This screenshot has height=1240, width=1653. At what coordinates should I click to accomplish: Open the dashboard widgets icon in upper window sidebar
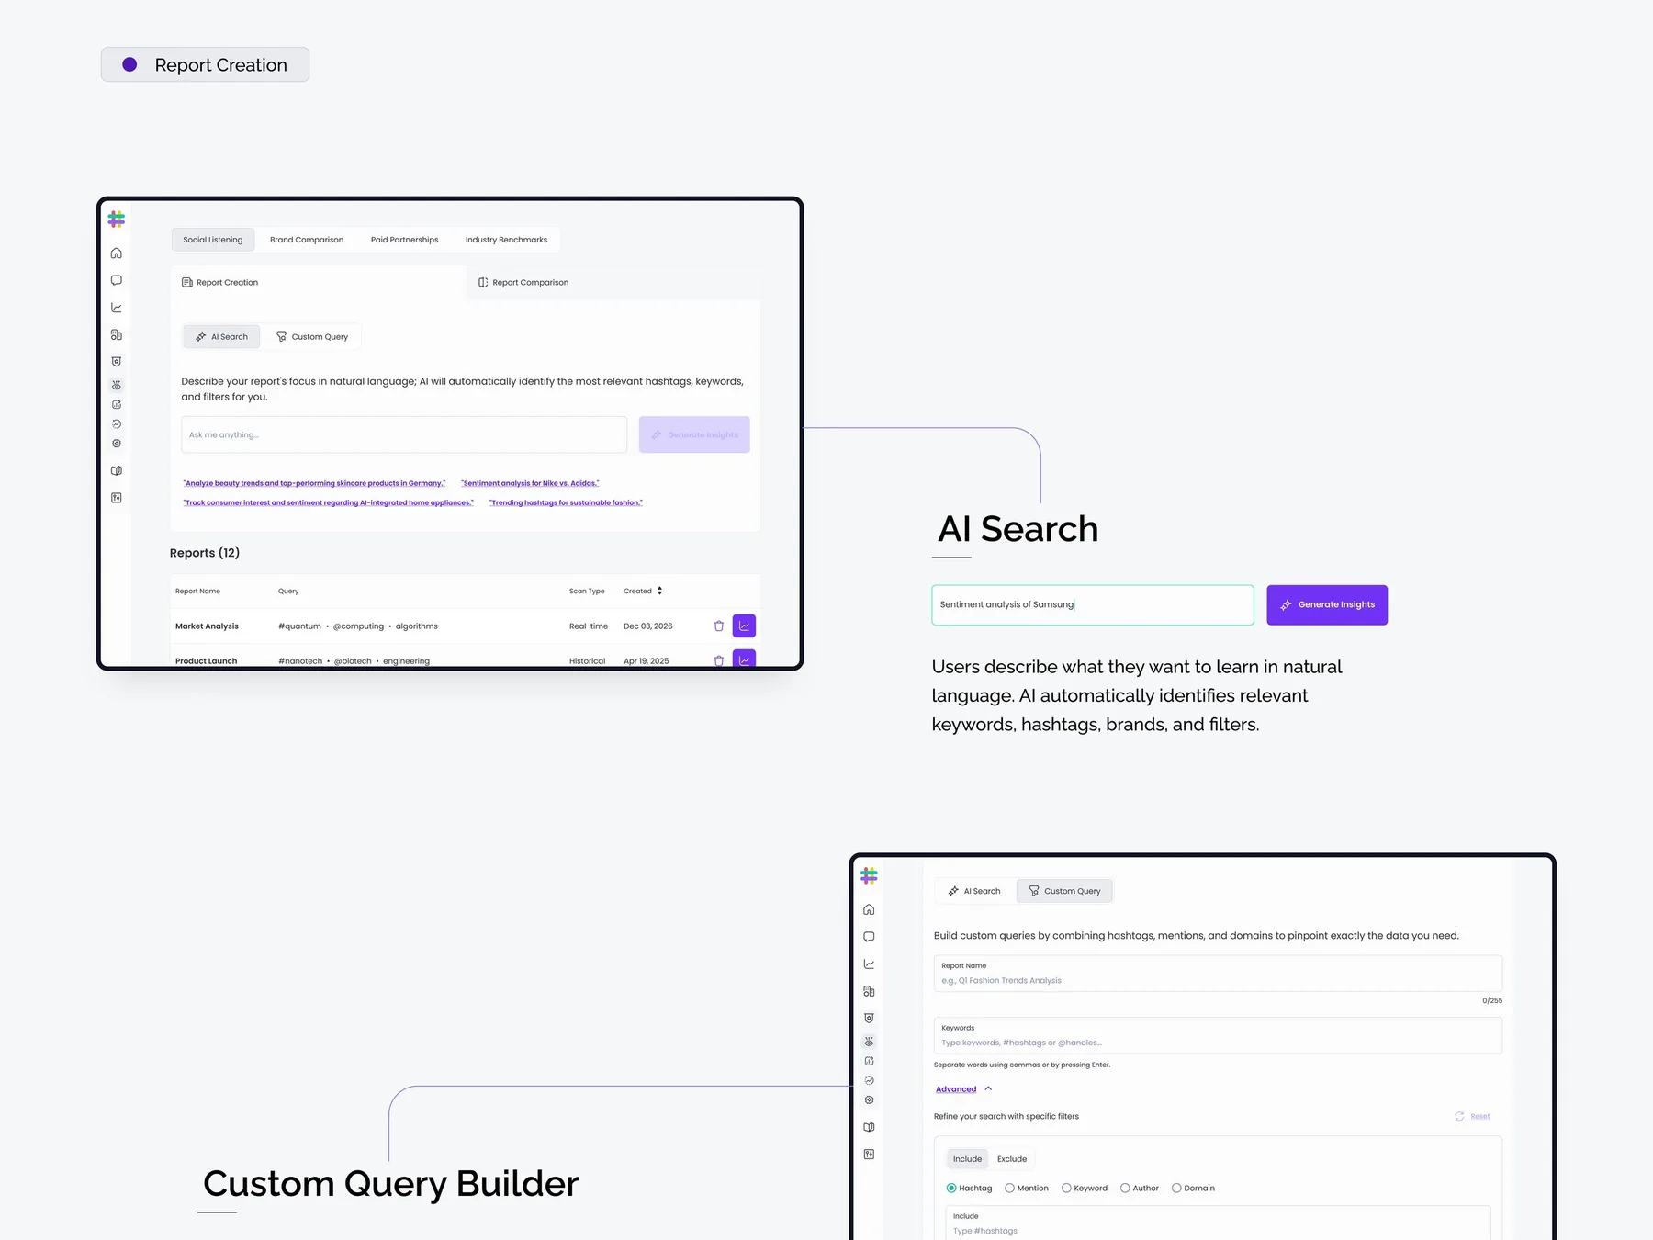(117, 335)
